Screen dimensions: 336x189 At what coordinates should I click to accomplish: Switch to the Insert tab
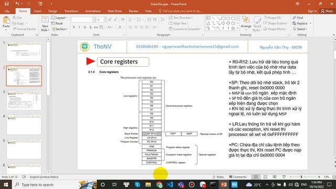pyautogui.click(x=37, y=11)
